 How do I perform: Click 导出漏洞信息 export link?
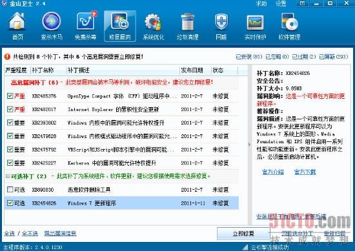coord(60,234)
